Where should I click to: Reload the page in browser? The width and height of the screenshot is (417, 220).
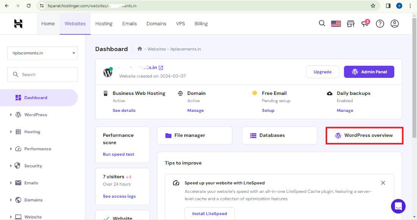click(x=28, y=6)
